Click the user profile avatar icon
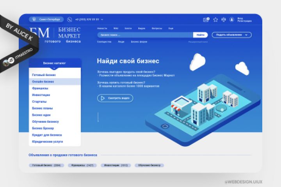The image size is (281, 187). [x=232, y=19]
